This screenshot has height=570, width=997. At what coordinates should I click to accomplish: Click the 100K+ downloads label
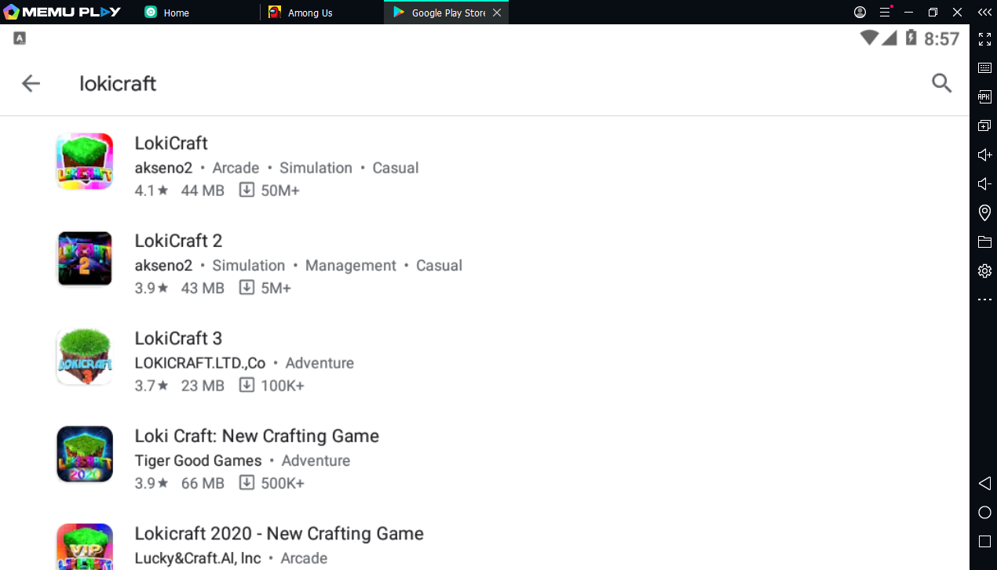pyautogui.click(x=282, y=386)
